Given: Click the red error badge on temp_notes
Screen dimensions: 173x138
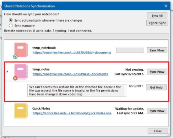Looking at the screenshot, I should pos(15,78).
